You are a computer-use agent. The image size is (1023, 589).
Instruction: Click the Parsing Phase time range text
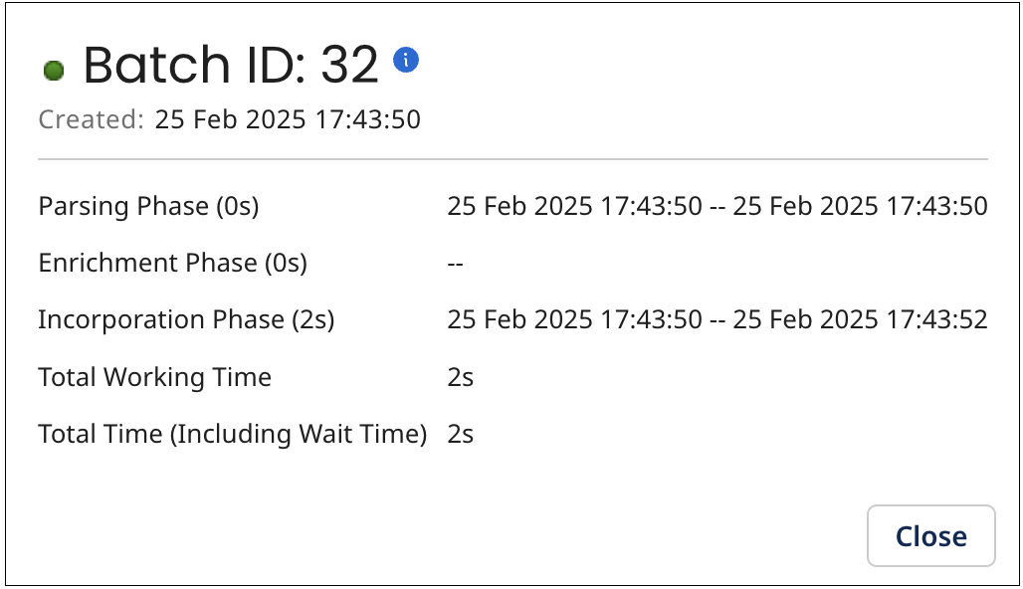717,206
